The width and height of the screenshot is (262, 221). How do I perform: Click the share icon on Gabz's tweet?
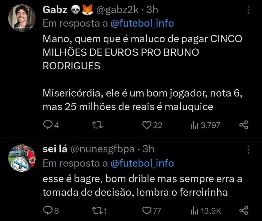pos(243,125)
